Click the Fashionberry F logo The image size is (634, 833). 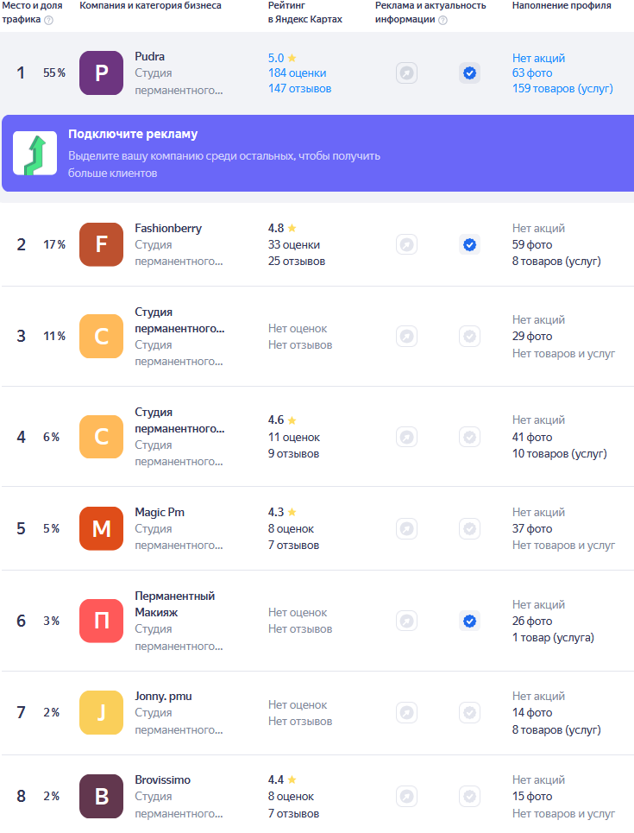coord(102,244)
